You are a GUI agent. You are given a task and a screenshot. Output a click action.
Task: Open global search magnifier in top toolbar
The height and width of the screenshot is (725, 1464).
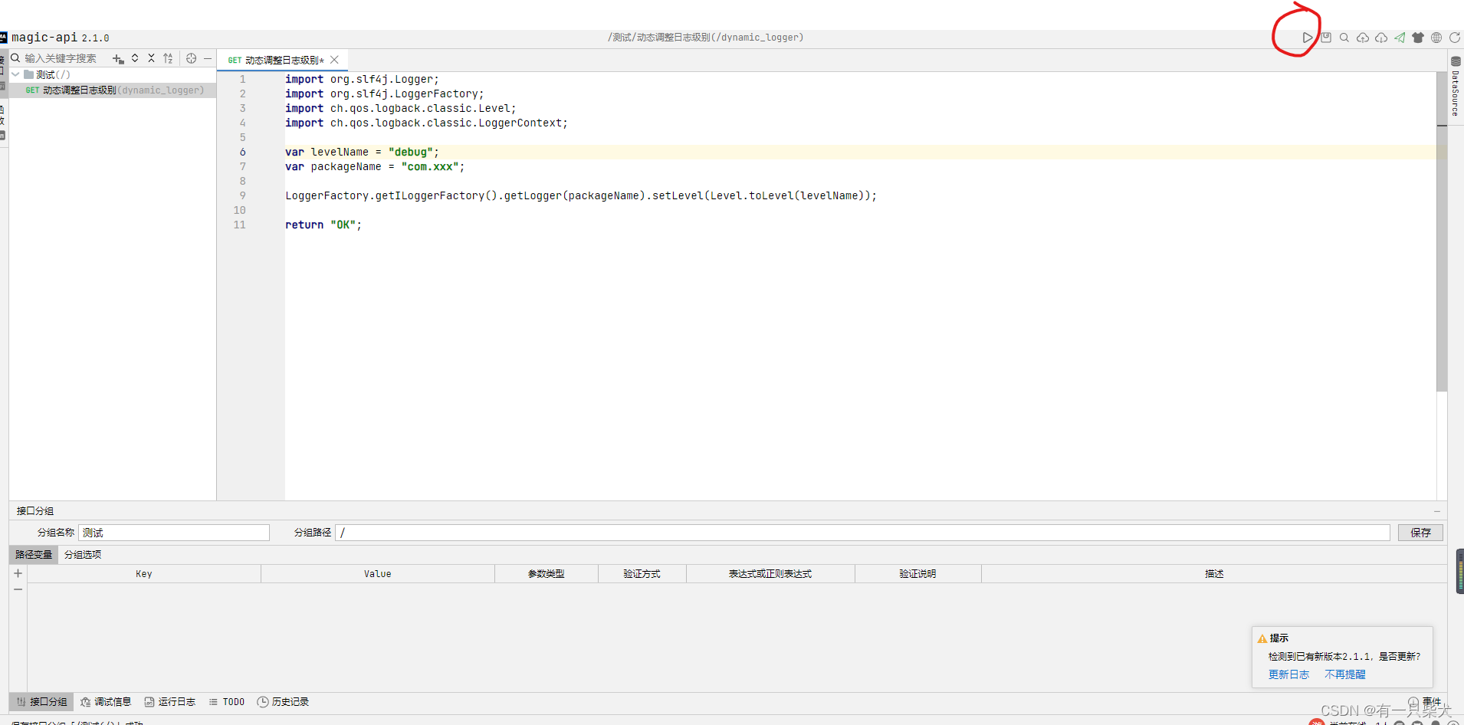(1344, 38)
